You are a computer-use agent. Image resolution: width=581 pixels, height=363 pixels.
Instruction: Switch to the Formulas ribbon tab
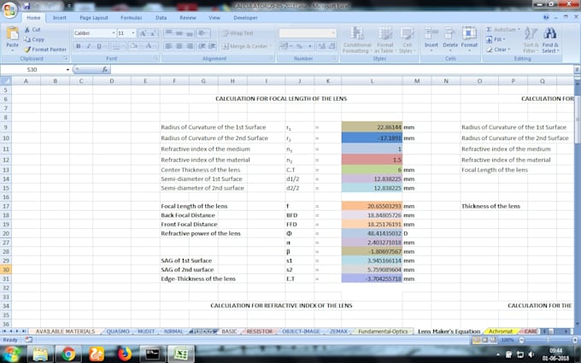(x=131, y=17)
